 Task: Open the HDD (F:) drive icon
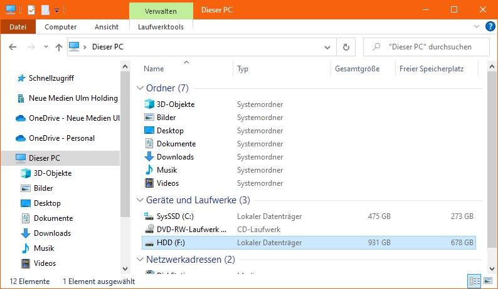click(x=149, y=243)
